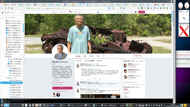The height and width of the screenshot is (107, 190).
Task: Open the notifications bell with red badge
Action: tap(69, 12)
